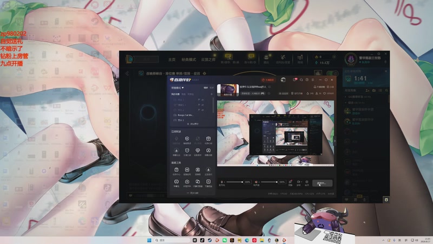Viewport: 433px width, 244px height.
Task: Click the first icon in interactive tools second row
Action: coord(176,151)
